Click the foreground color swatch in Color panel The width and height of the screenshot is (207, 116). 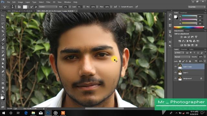[x=175, y=17]
